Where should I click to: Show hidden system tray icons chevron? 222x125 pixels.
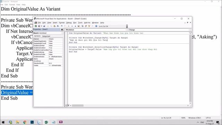pyautogui.click(x=198, y=122)
